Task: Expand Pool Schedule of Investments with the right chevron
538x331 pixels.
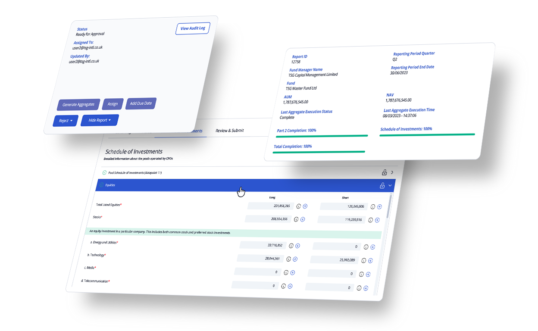Action: (x=392, y=172)
